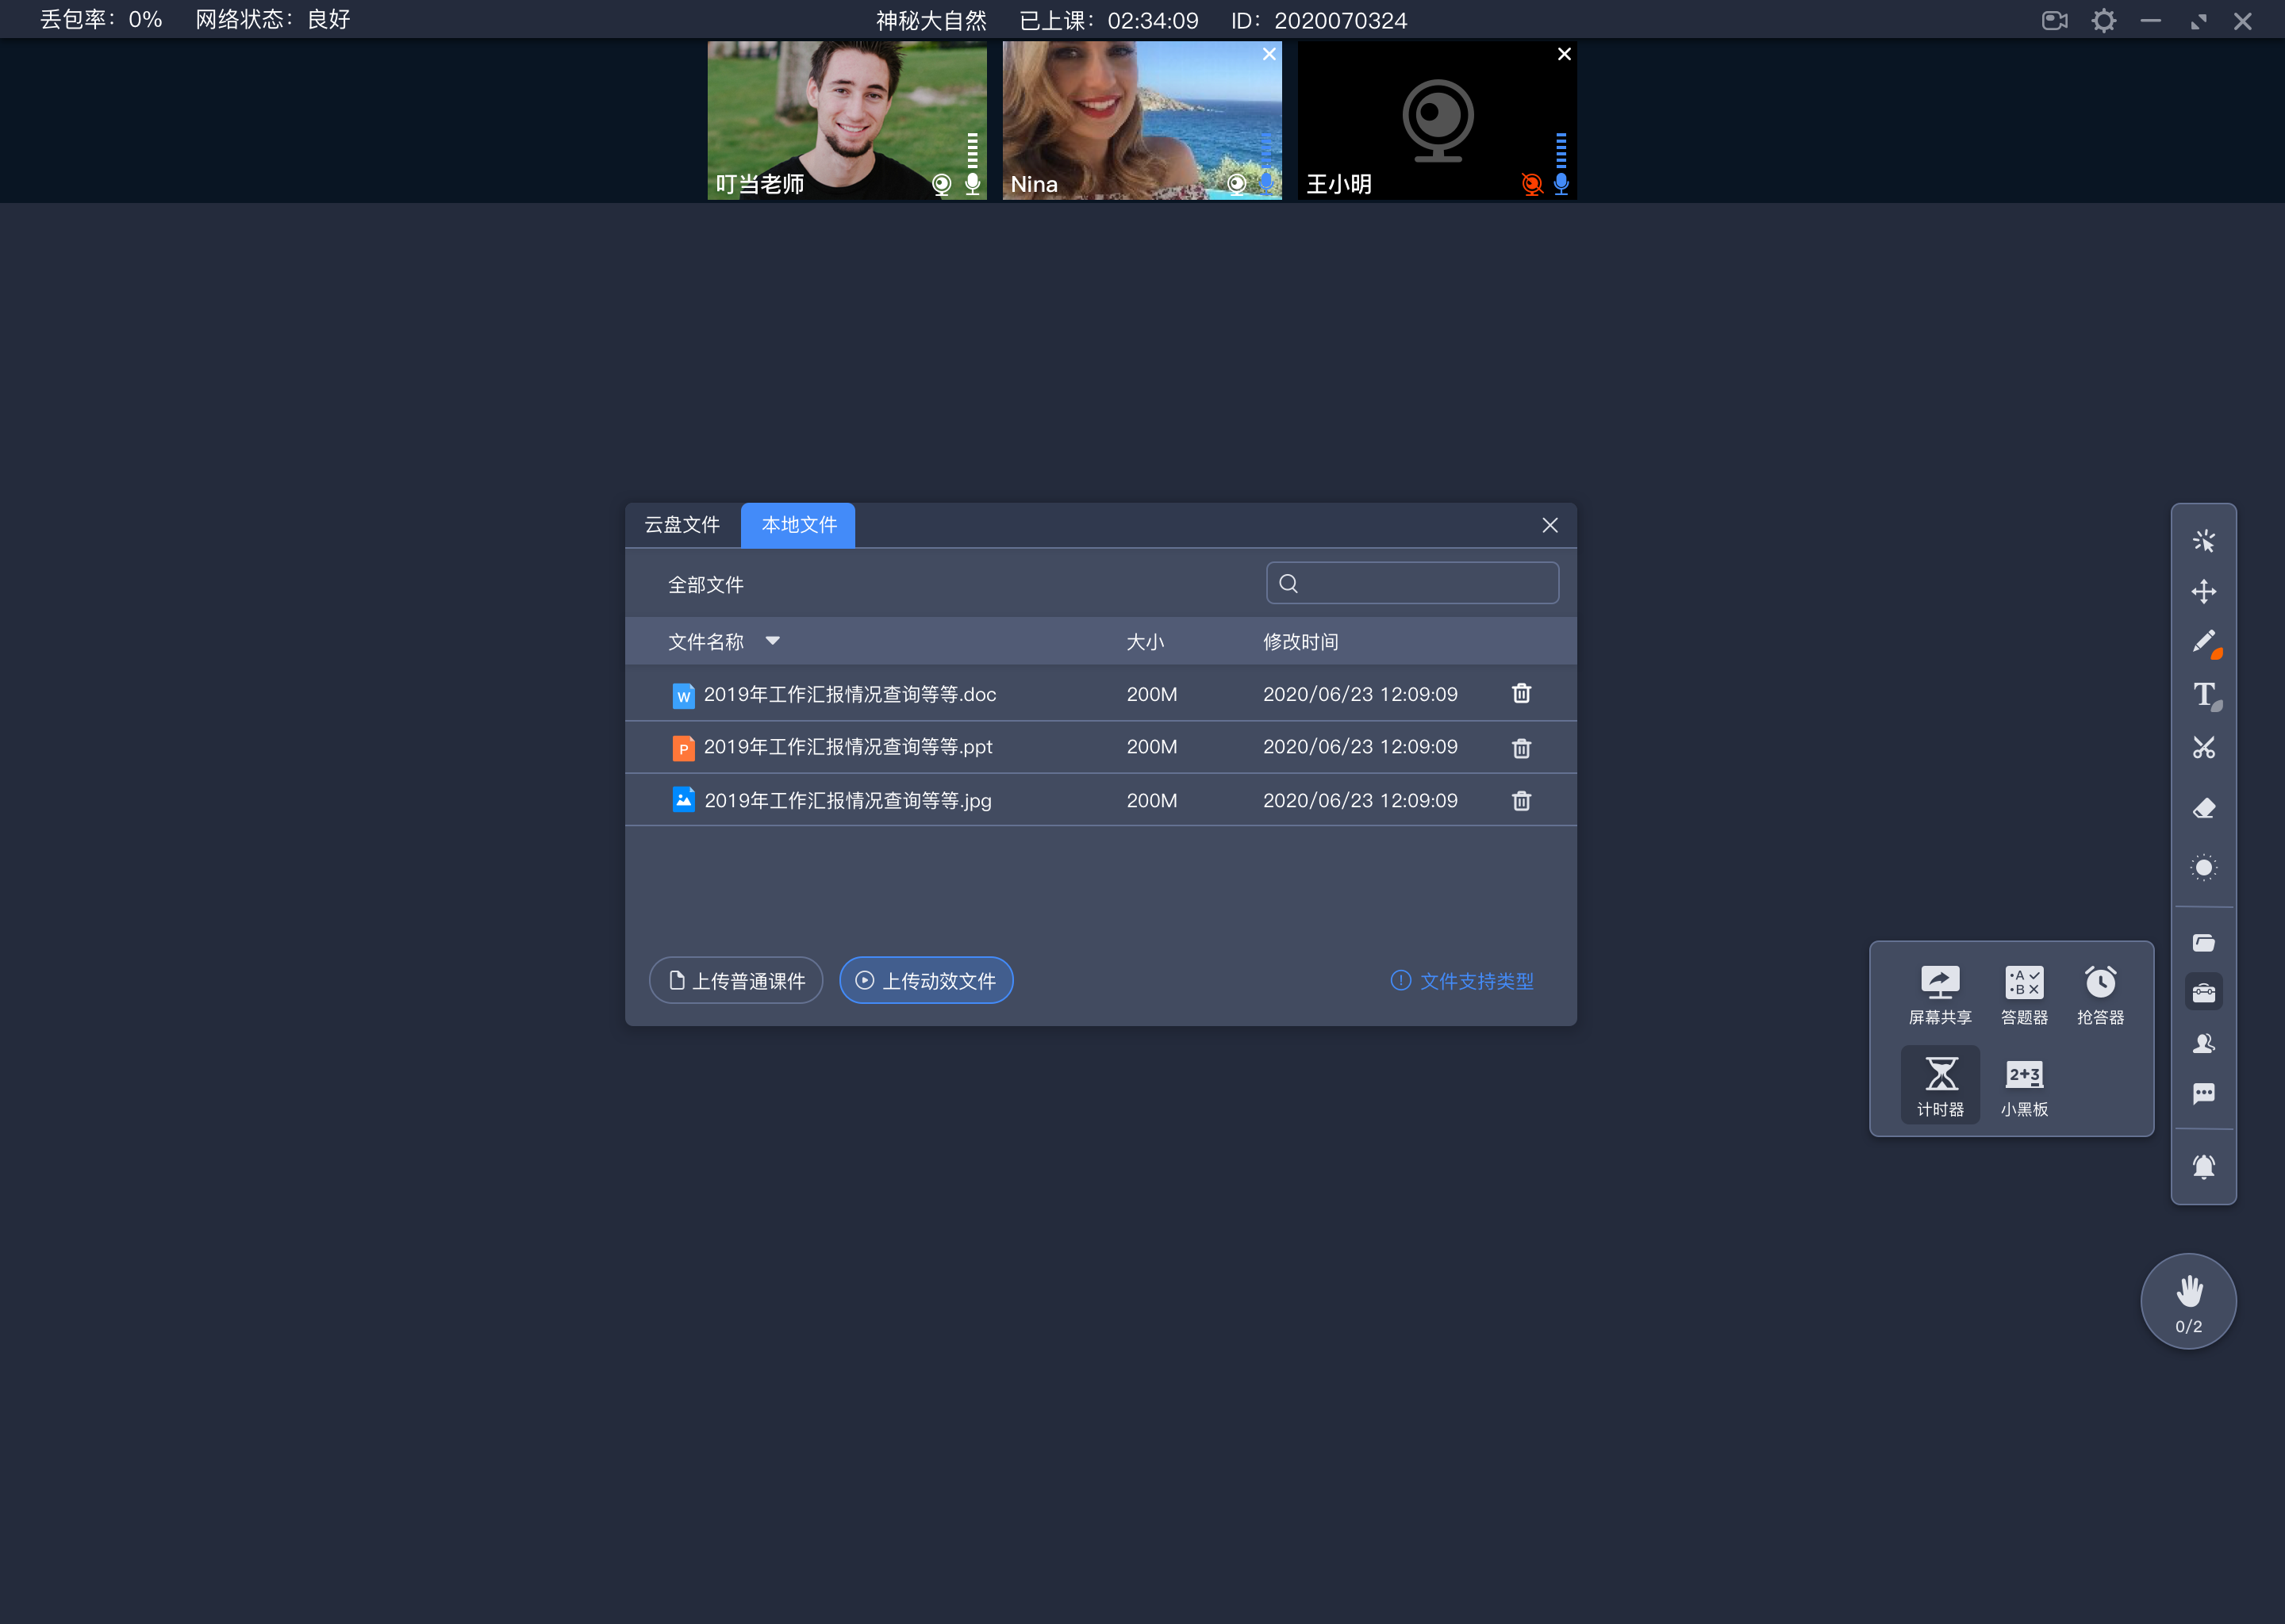Search in the file search input
The image size is (2285, 1624).
point(1413,584)
